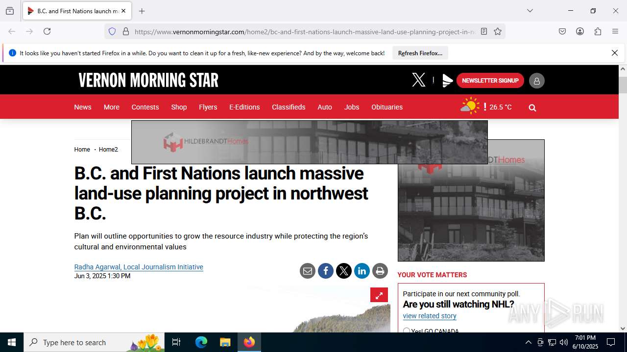Click the taskbar search box
The width and height of the screenshot is (627, 352).
coord(94,342)
